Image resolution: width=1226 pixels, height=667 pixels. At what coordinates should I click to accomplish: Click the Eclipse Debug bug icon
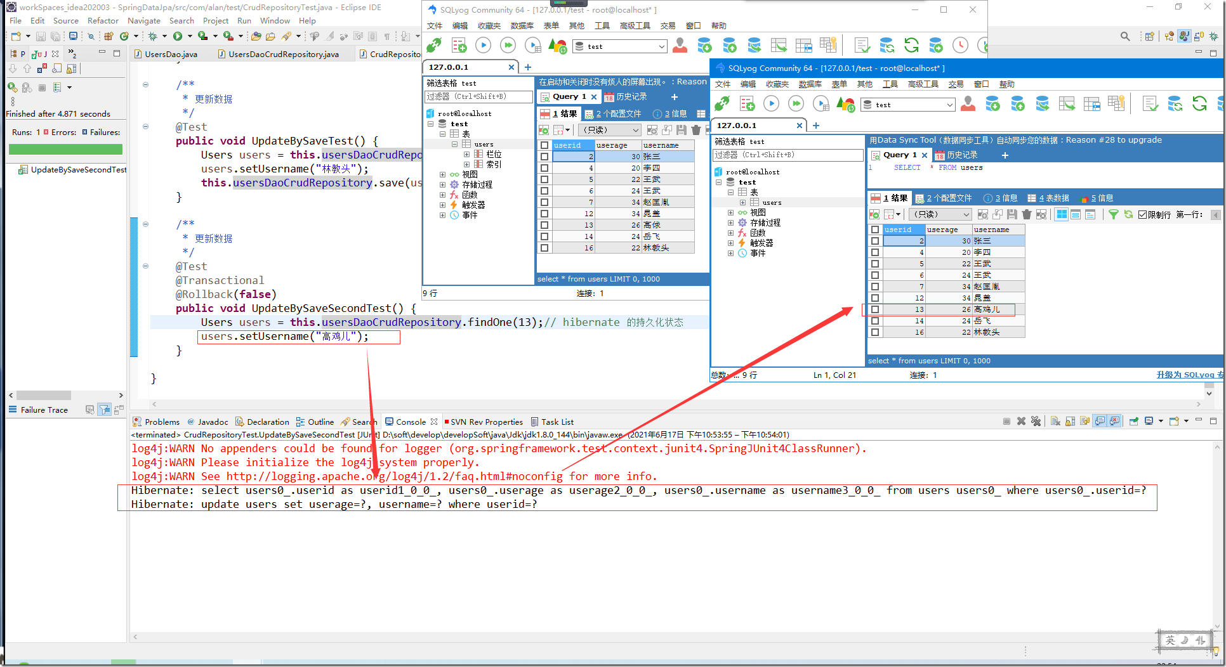(x=152, y=36)
